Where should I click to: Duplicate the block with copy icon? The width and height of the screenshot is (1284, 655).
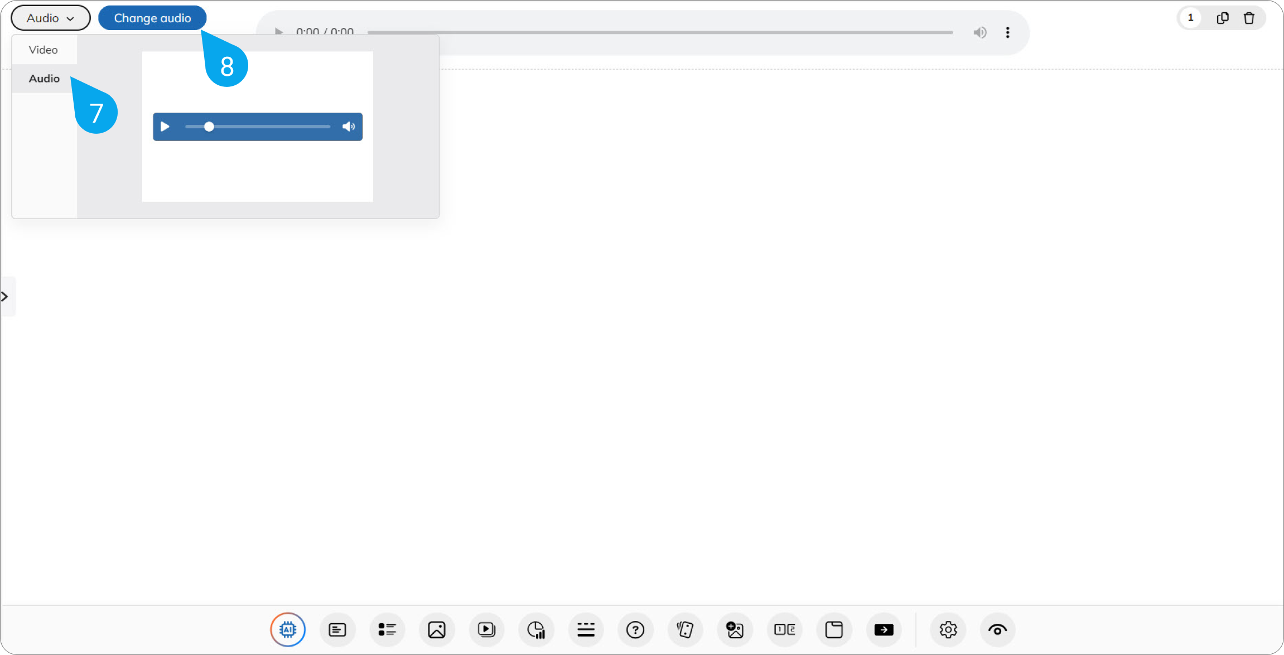click(1222, 18)
